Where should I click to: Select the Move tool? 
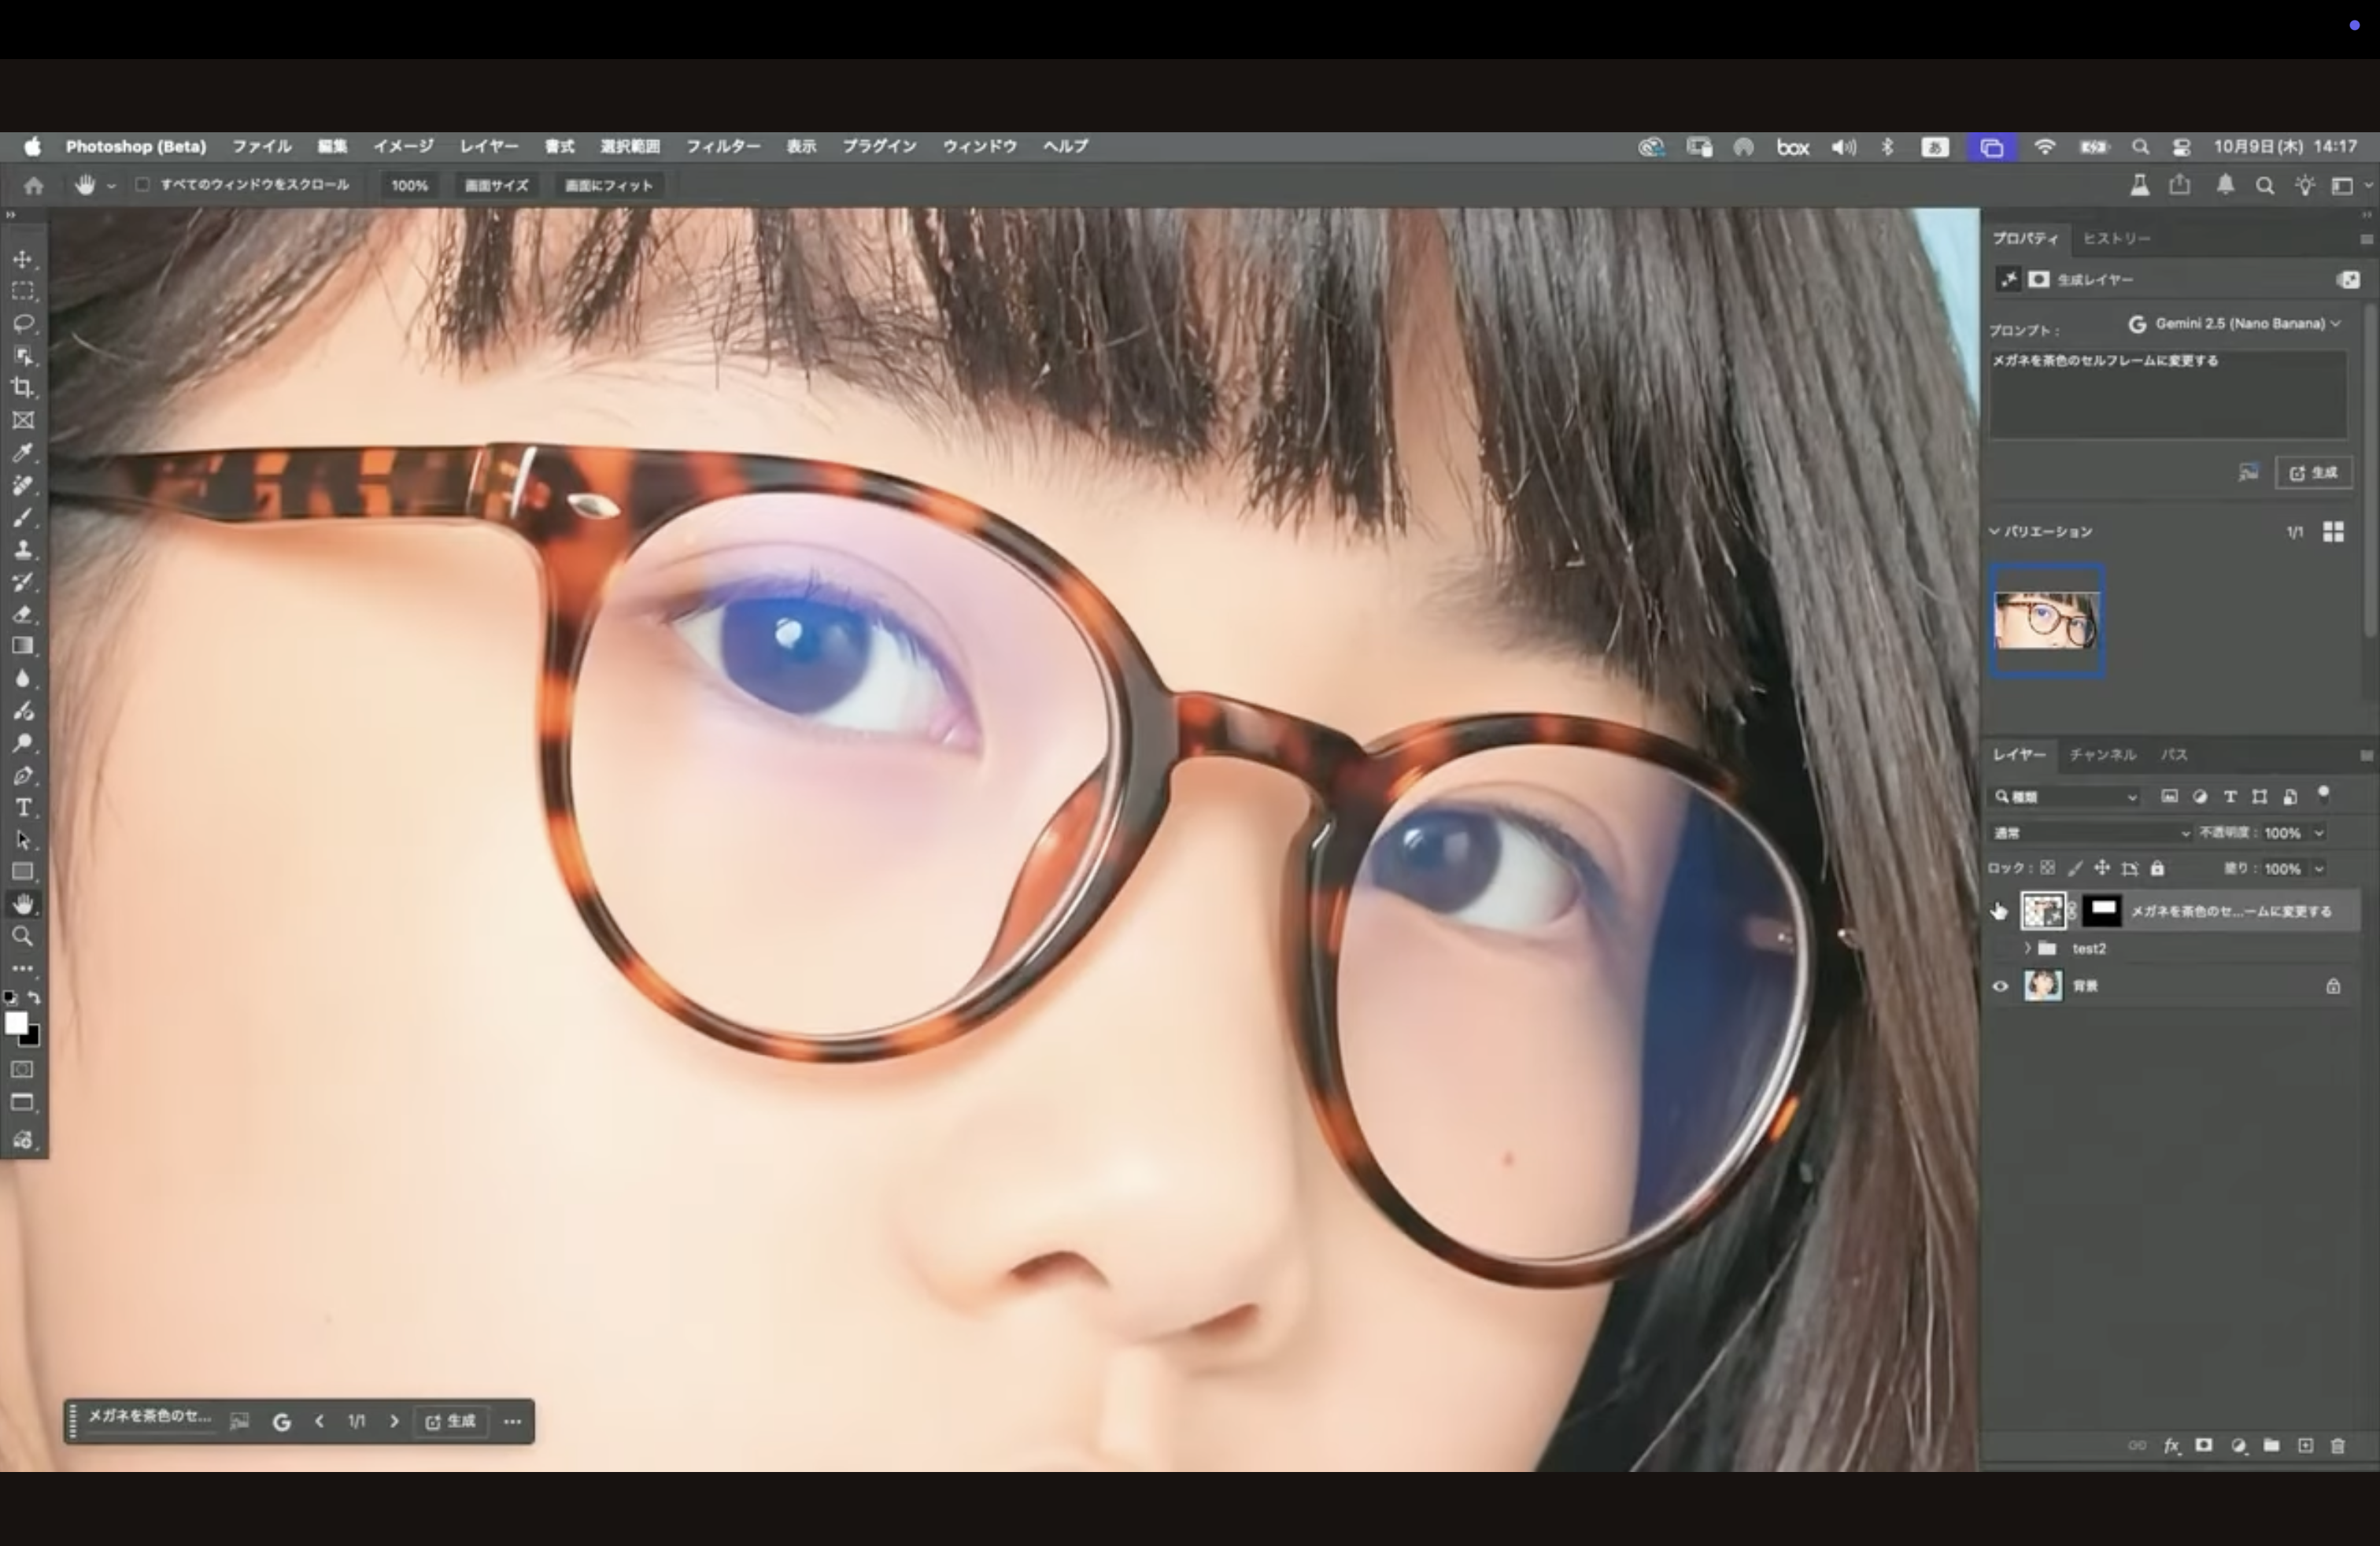click(23, 260)
